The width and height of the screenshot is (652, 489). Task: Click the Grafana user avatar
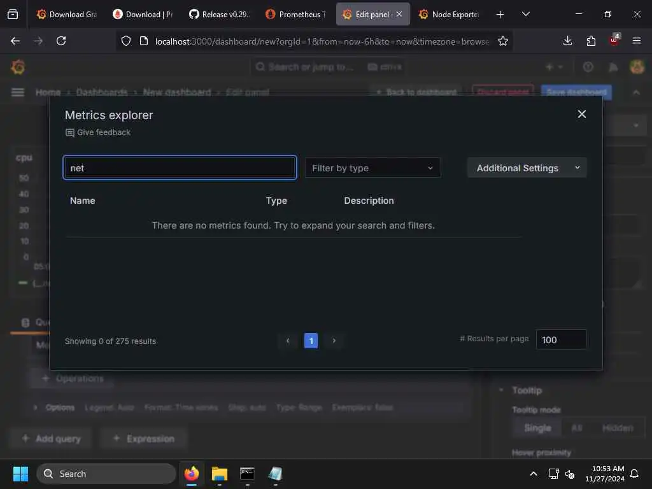637,67
